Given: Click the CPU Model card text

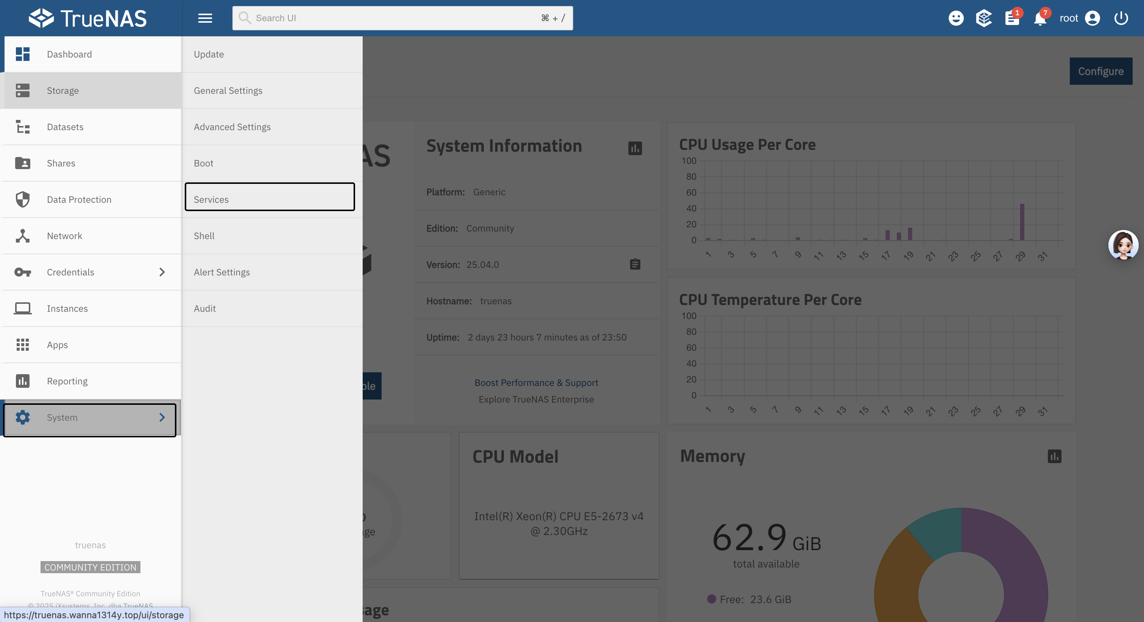Looking at the screenshot, I should [559, 523].
